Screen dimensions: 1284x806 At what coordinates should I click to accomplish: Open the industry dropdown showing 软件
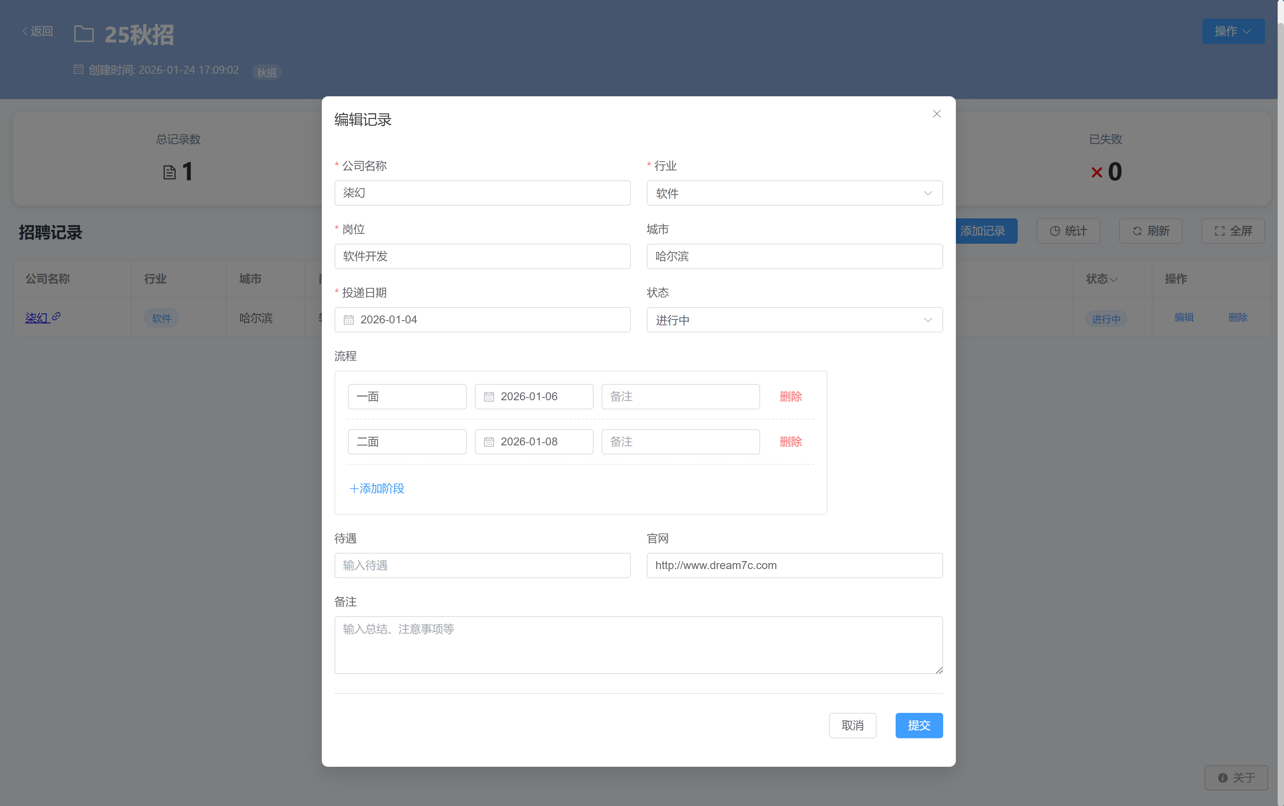794,193
